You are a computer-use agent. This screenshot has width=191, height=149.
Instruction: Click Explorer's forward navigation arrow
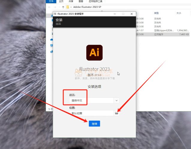[55, 7]
